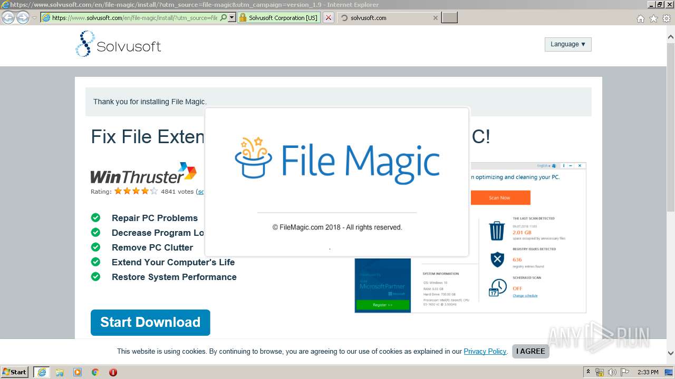Click the Solvusoft Corporation security lock badge
The height and width of the screenshot is (379, 675).
click(x=278, y=17)
